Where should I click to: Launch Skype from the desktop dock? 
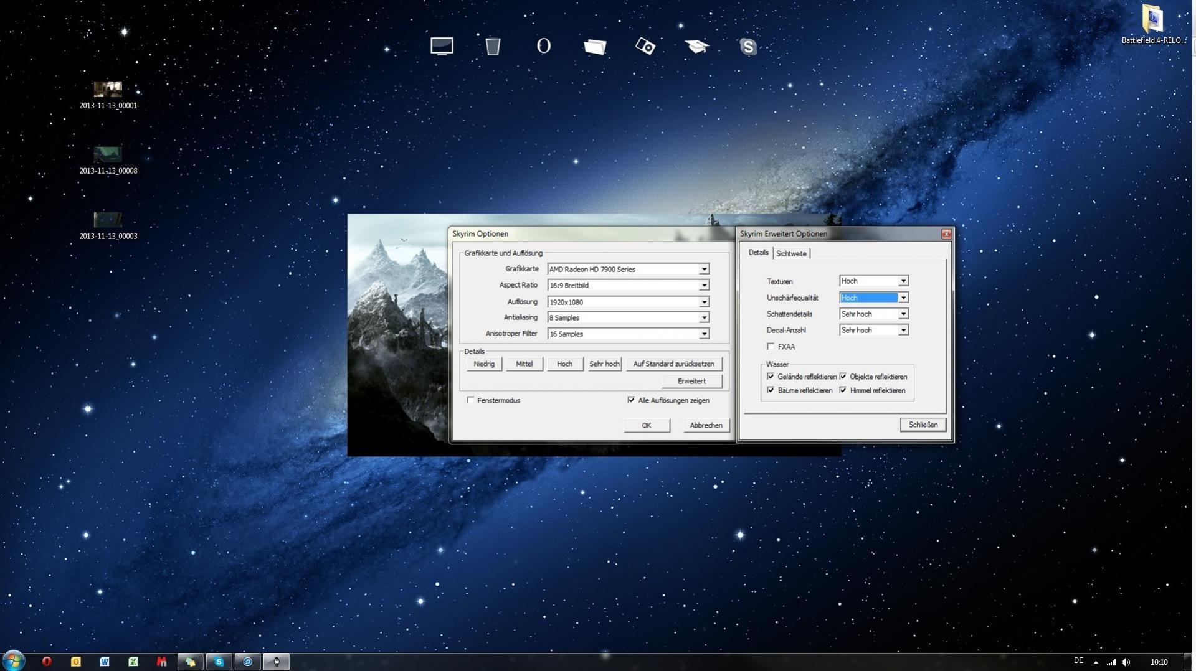click(x=748, y=47)
